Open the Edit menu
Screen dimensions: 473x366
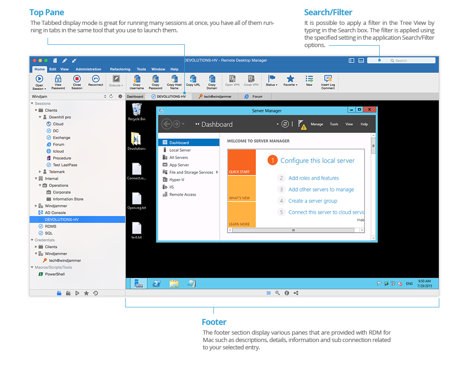tap(53, 69)
